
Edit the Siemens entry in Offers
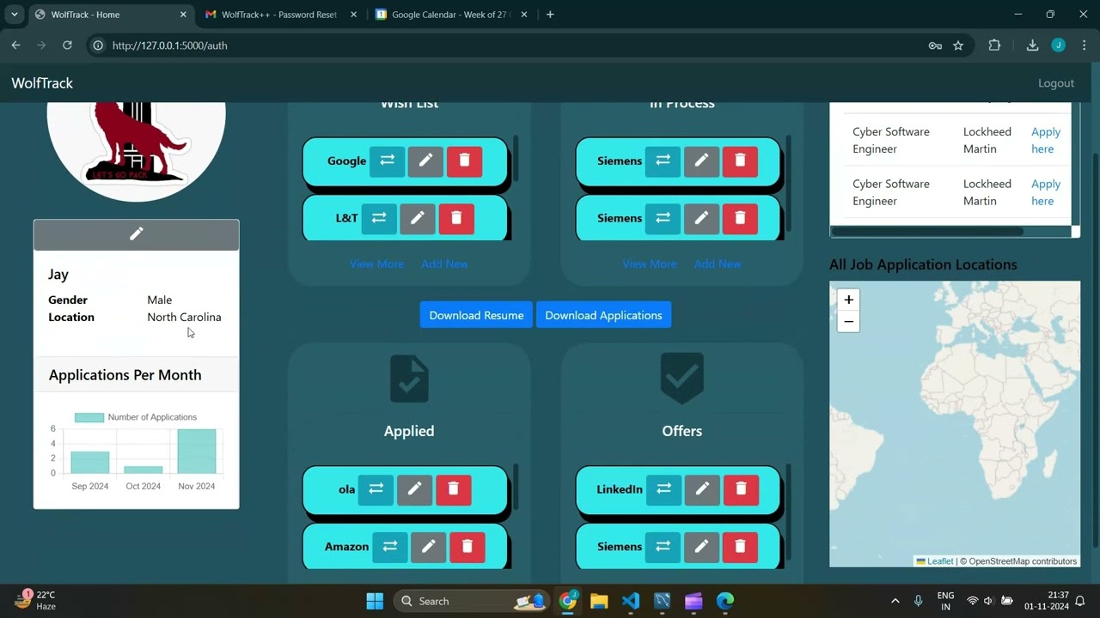pyautogui.click(x=701, y=547)
